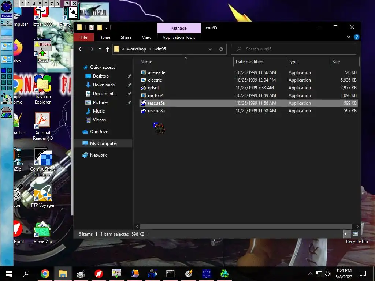
Task: Expand the ribbon with chevron
Action: pyautogui.click(x=349, y=37)
